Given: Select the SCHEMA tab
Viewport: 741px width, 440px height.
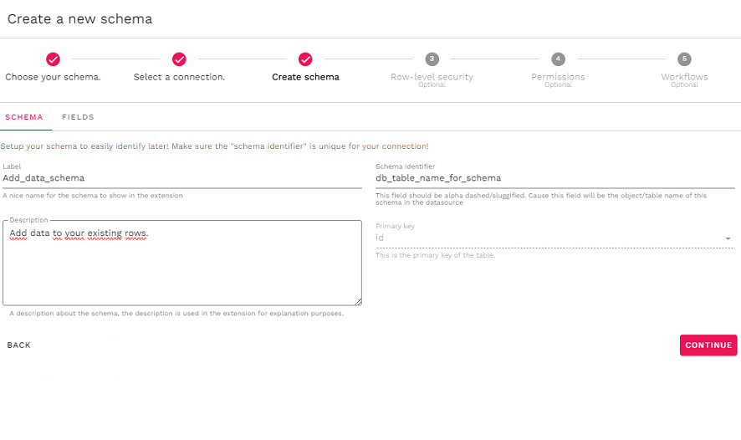Looking at the screenshot, I should click(x=24, y=118).
